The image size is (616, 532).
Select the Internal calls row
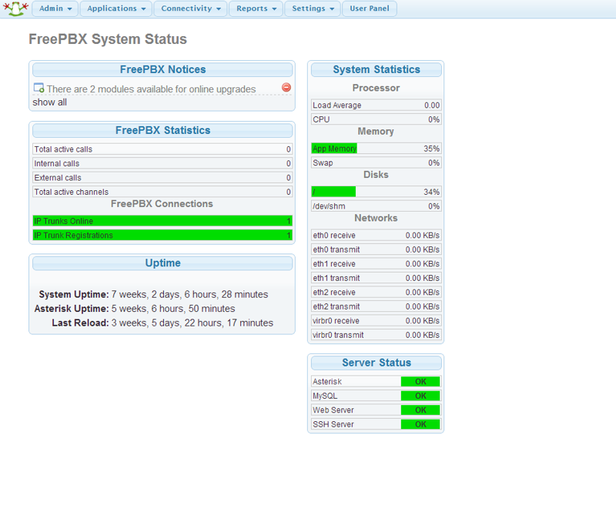click(162, 163)
